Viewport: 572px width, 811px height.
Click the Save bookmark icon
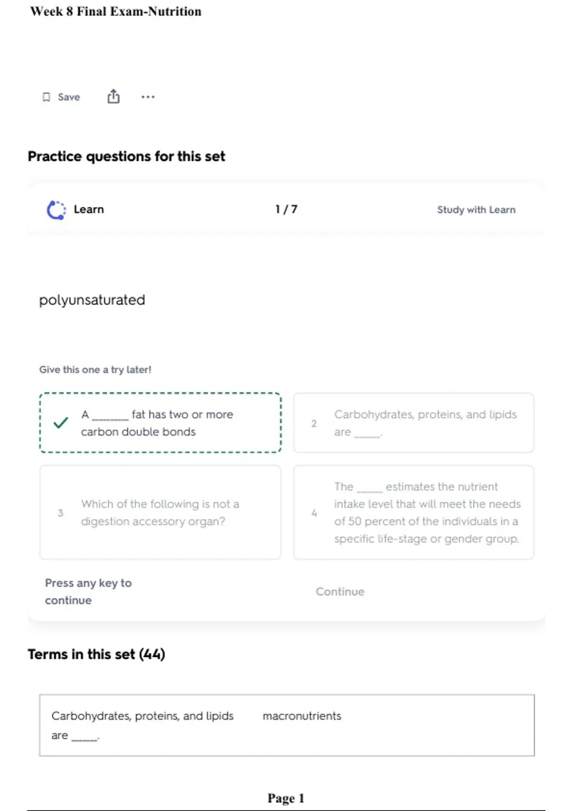tap(46, 97)
